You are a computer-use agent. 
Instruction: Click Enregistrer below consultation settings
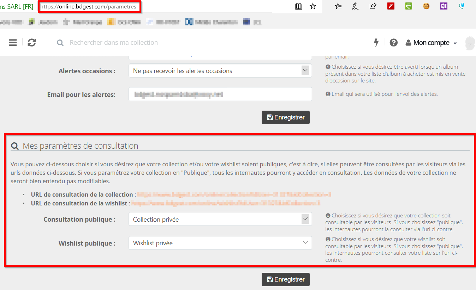pos(285,279)
